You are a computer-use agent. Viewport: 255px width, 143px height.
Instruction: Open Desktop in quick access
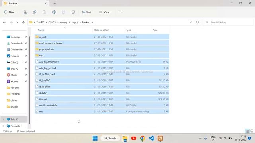15,37
